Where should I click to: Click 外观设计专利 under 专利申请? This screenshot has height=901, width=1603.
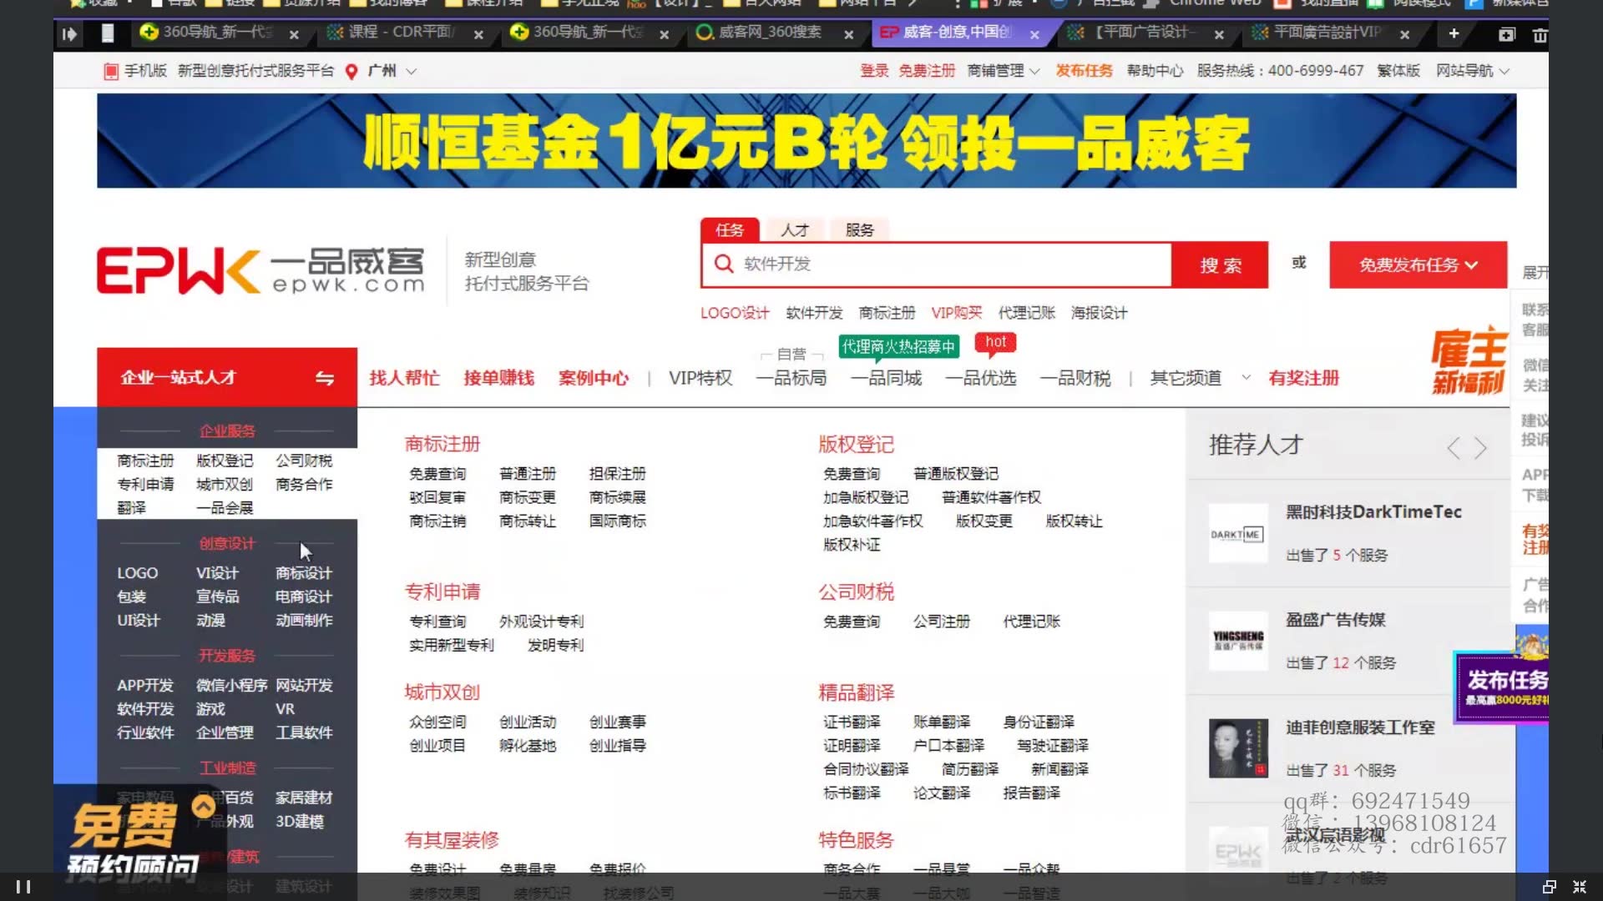point(541,622)
